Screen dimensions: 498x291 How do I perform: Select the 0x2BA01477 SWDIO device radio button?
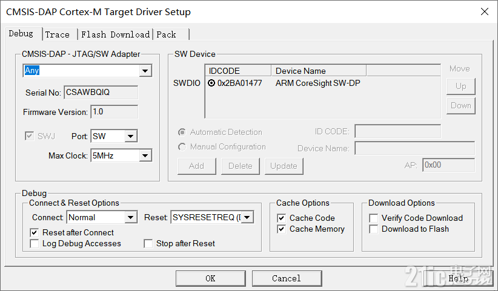[211, 83]
